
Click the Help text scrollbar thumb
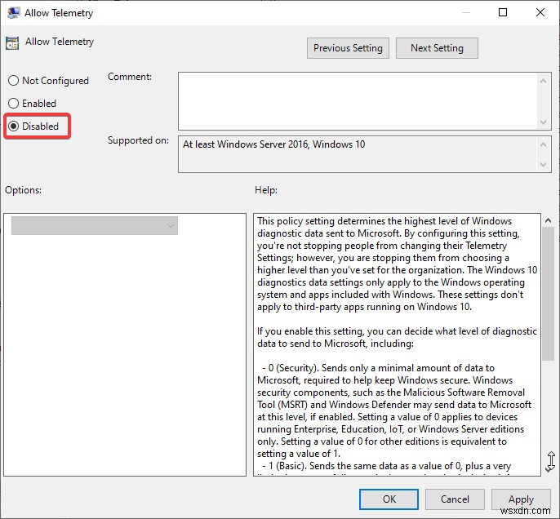pos(548,294)
